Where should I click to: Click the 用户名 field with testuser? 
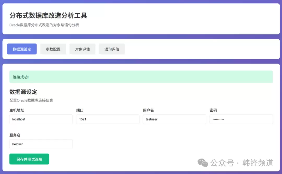pos(174,119)
